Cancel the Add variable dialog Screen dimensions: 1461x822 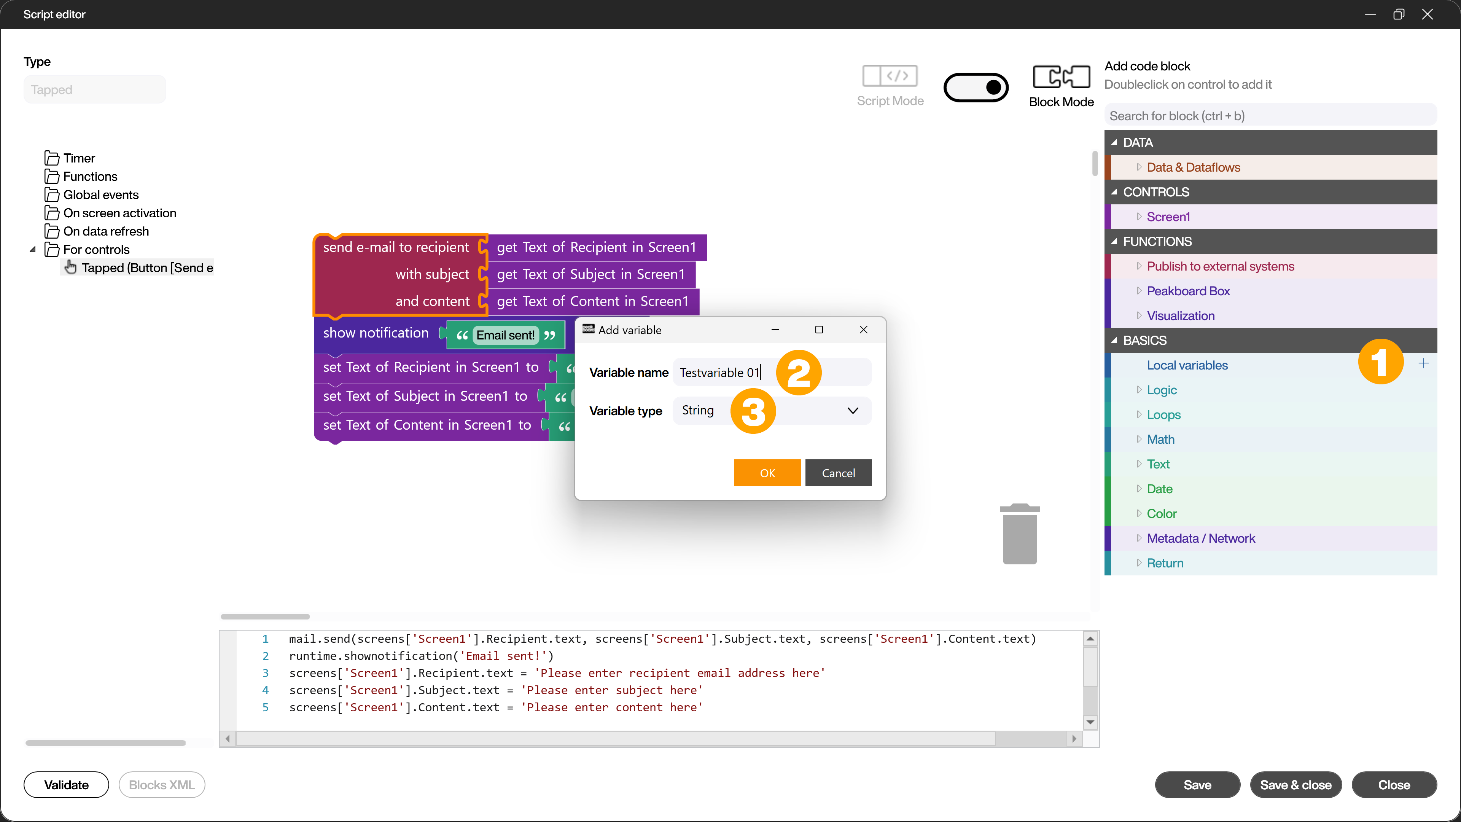tap(838, 473)
